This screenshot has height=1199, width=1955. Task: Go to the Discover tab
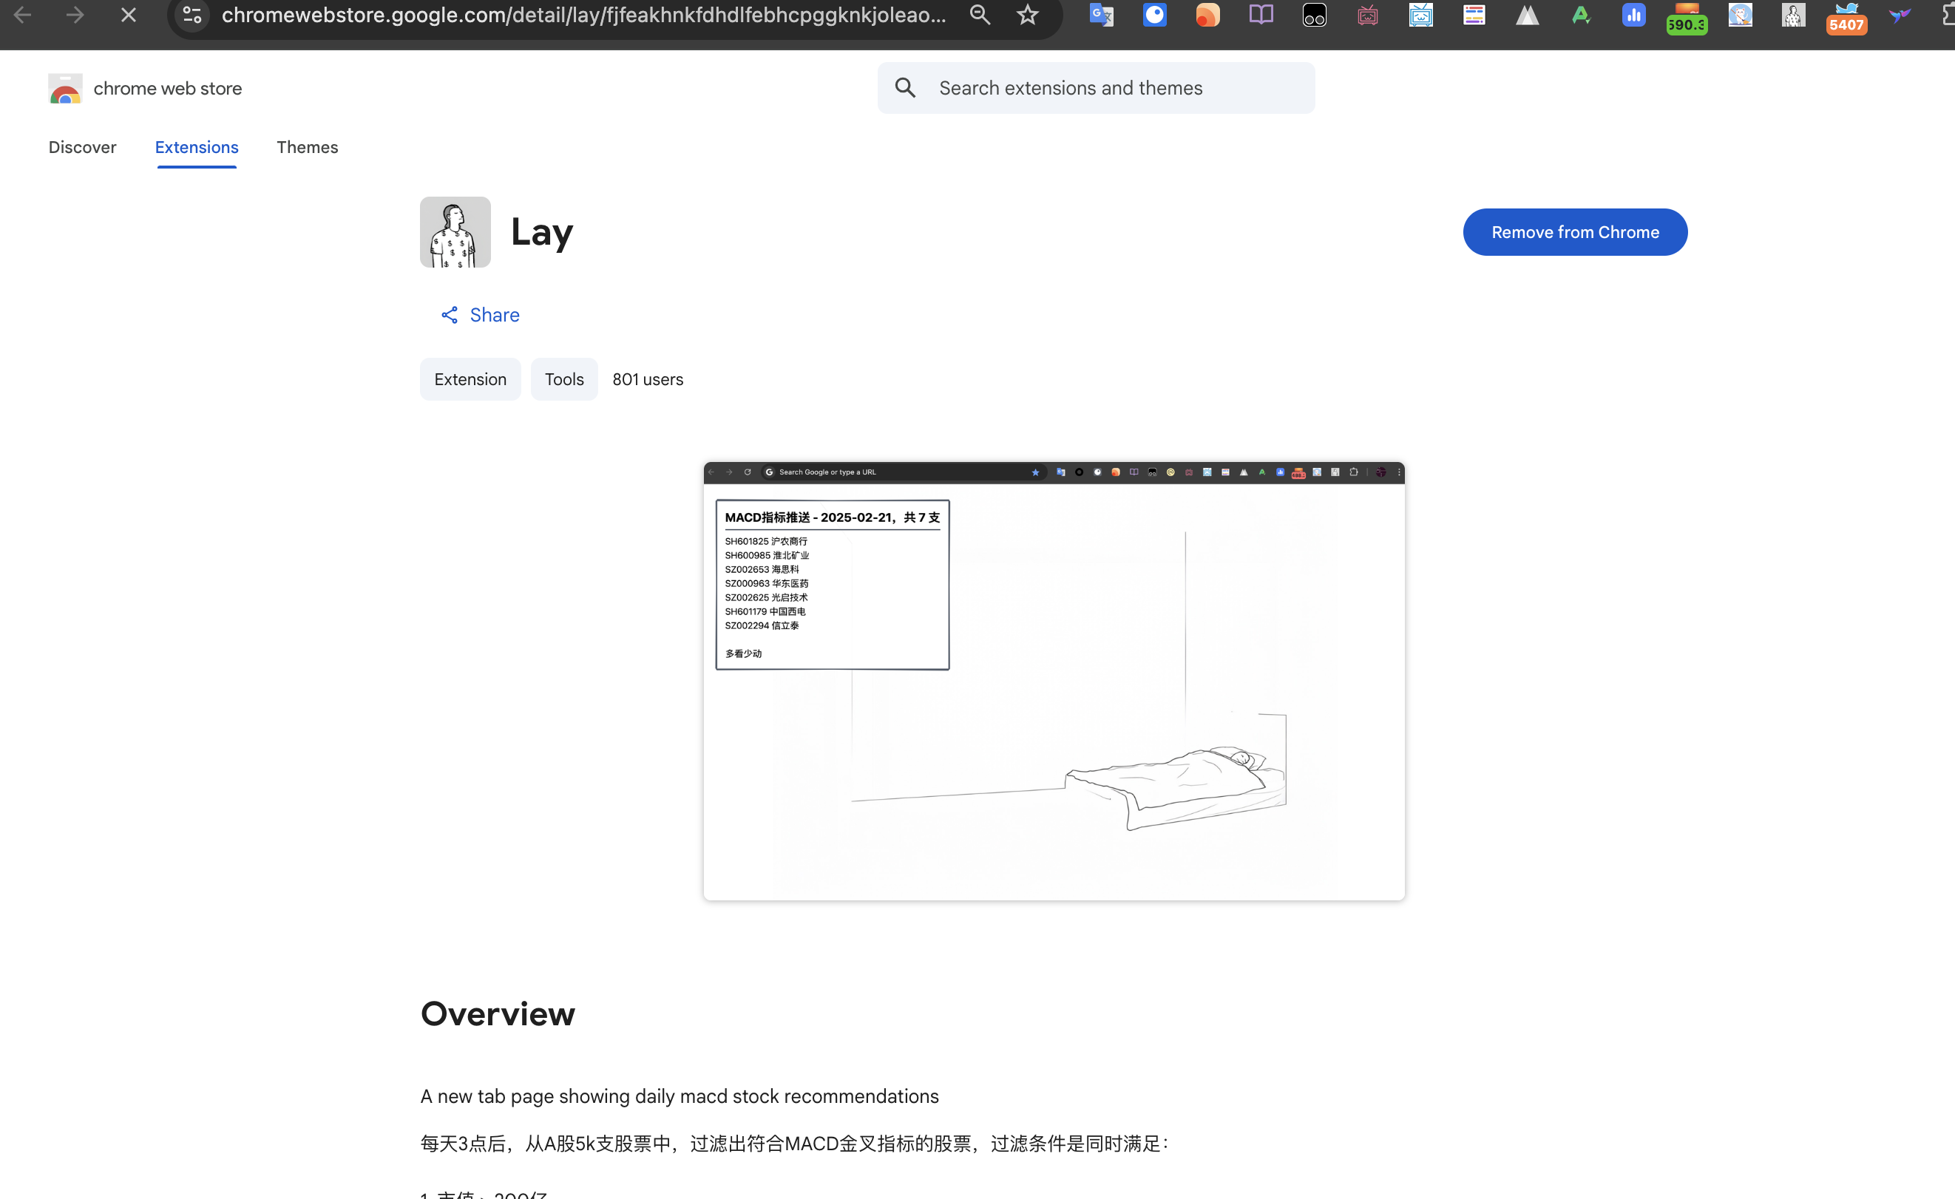click(83, 148)
